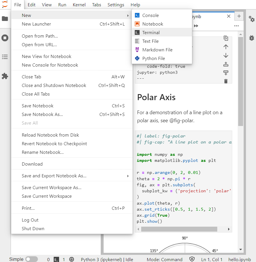Viewport: 256px width, 262px height.
Task: Move the cell up with arrow icon
Action: [226, 47]
